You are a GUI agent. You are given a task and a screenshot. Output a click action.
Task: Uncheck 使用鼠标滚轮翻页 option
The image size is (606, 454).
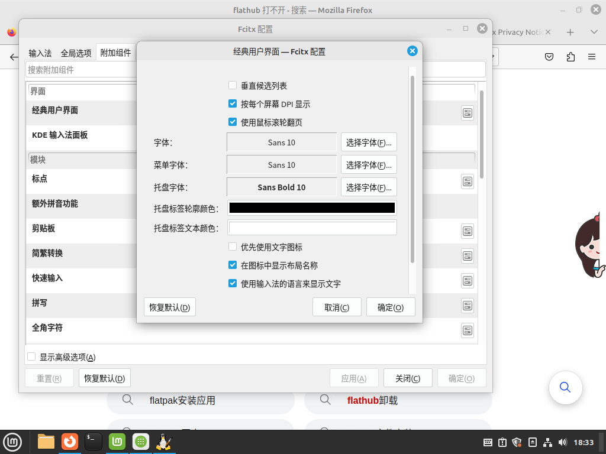pyautogui.click(x=233, y=122)
